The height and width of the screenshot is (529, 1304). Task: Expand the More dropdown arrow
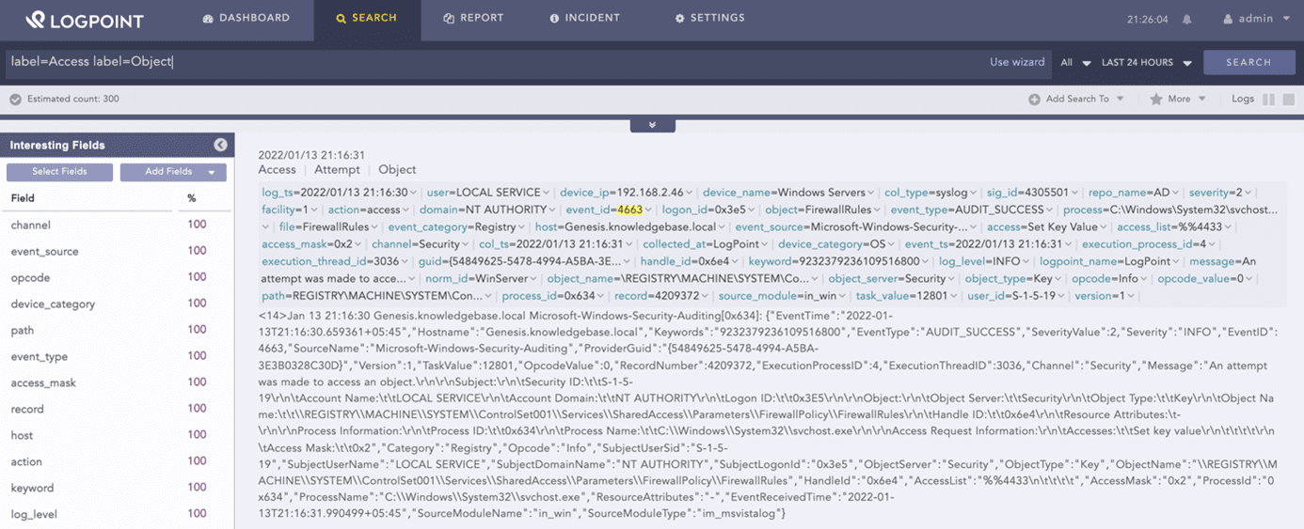click(x=1201, y=99)
